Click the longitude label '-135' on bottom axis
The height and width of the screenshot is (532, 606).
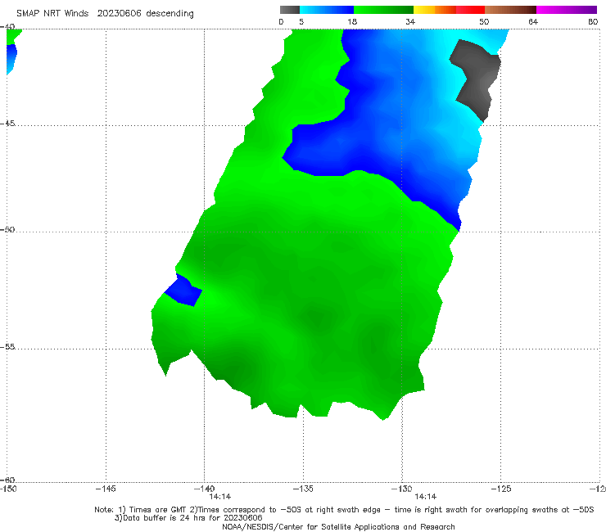click(303, 489)
